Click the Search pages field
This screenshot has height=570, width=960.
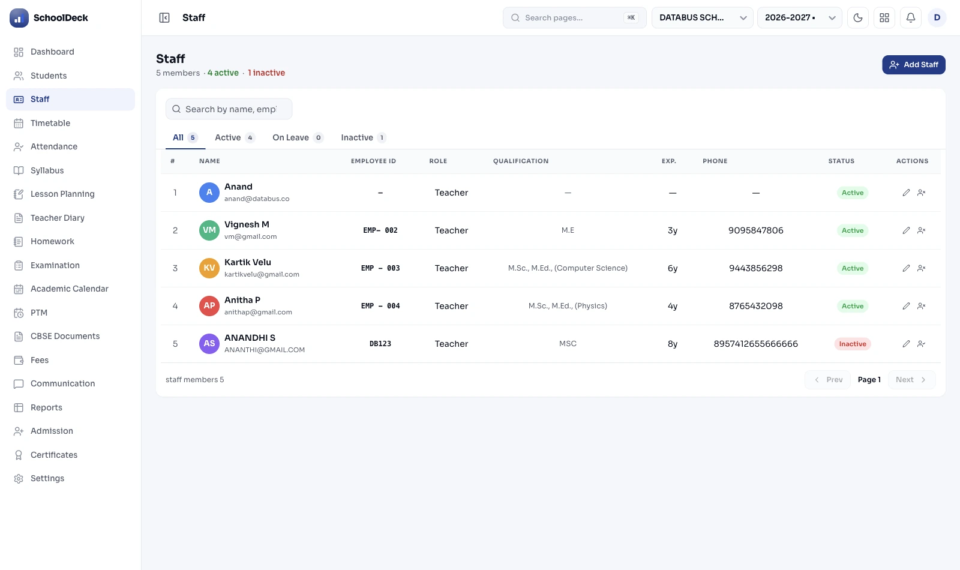575,18
